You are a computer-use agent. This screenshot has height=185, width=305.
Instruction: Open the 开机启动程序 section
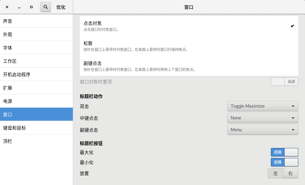point(36,75)
